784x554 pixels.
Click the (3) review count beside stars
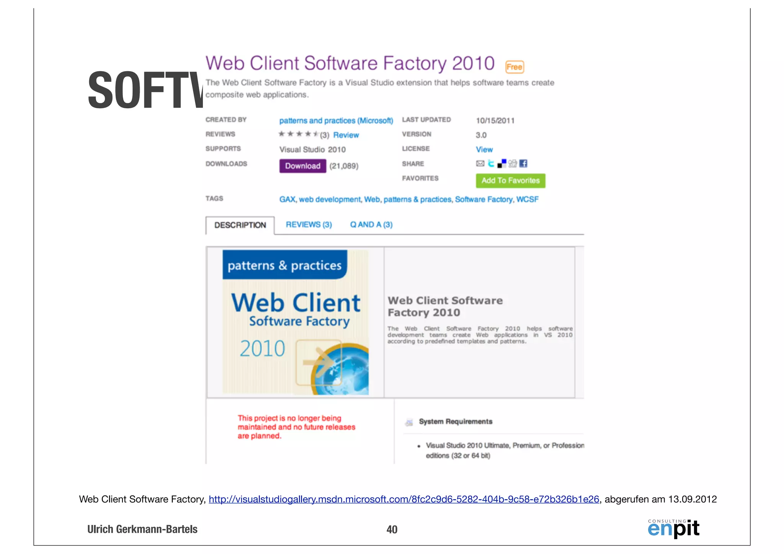click(x=325, y=135)
